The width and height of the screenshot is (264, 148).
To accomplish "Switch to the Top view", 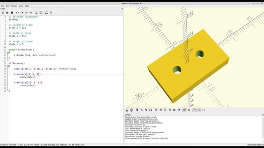I will [160, 110].
